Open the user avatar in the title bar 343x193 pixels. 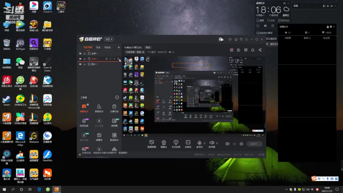(x=221, y=39)
